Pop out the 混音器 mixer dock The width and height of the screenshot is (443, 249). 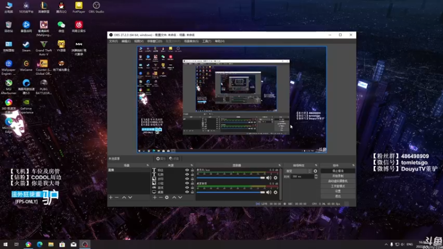coord(280,165)
